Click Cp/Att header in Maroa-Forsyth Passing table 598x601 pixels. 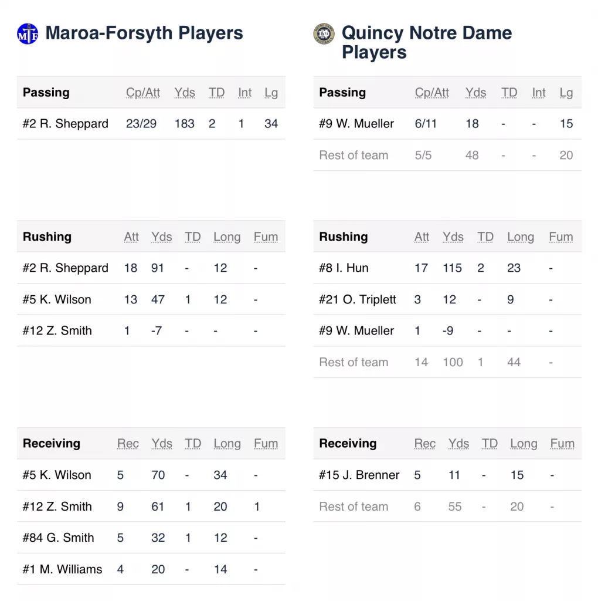point(143,93)
